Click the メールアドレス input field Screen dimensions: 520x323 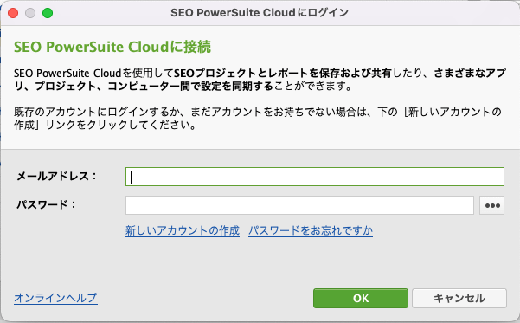(x=315, y=177)
